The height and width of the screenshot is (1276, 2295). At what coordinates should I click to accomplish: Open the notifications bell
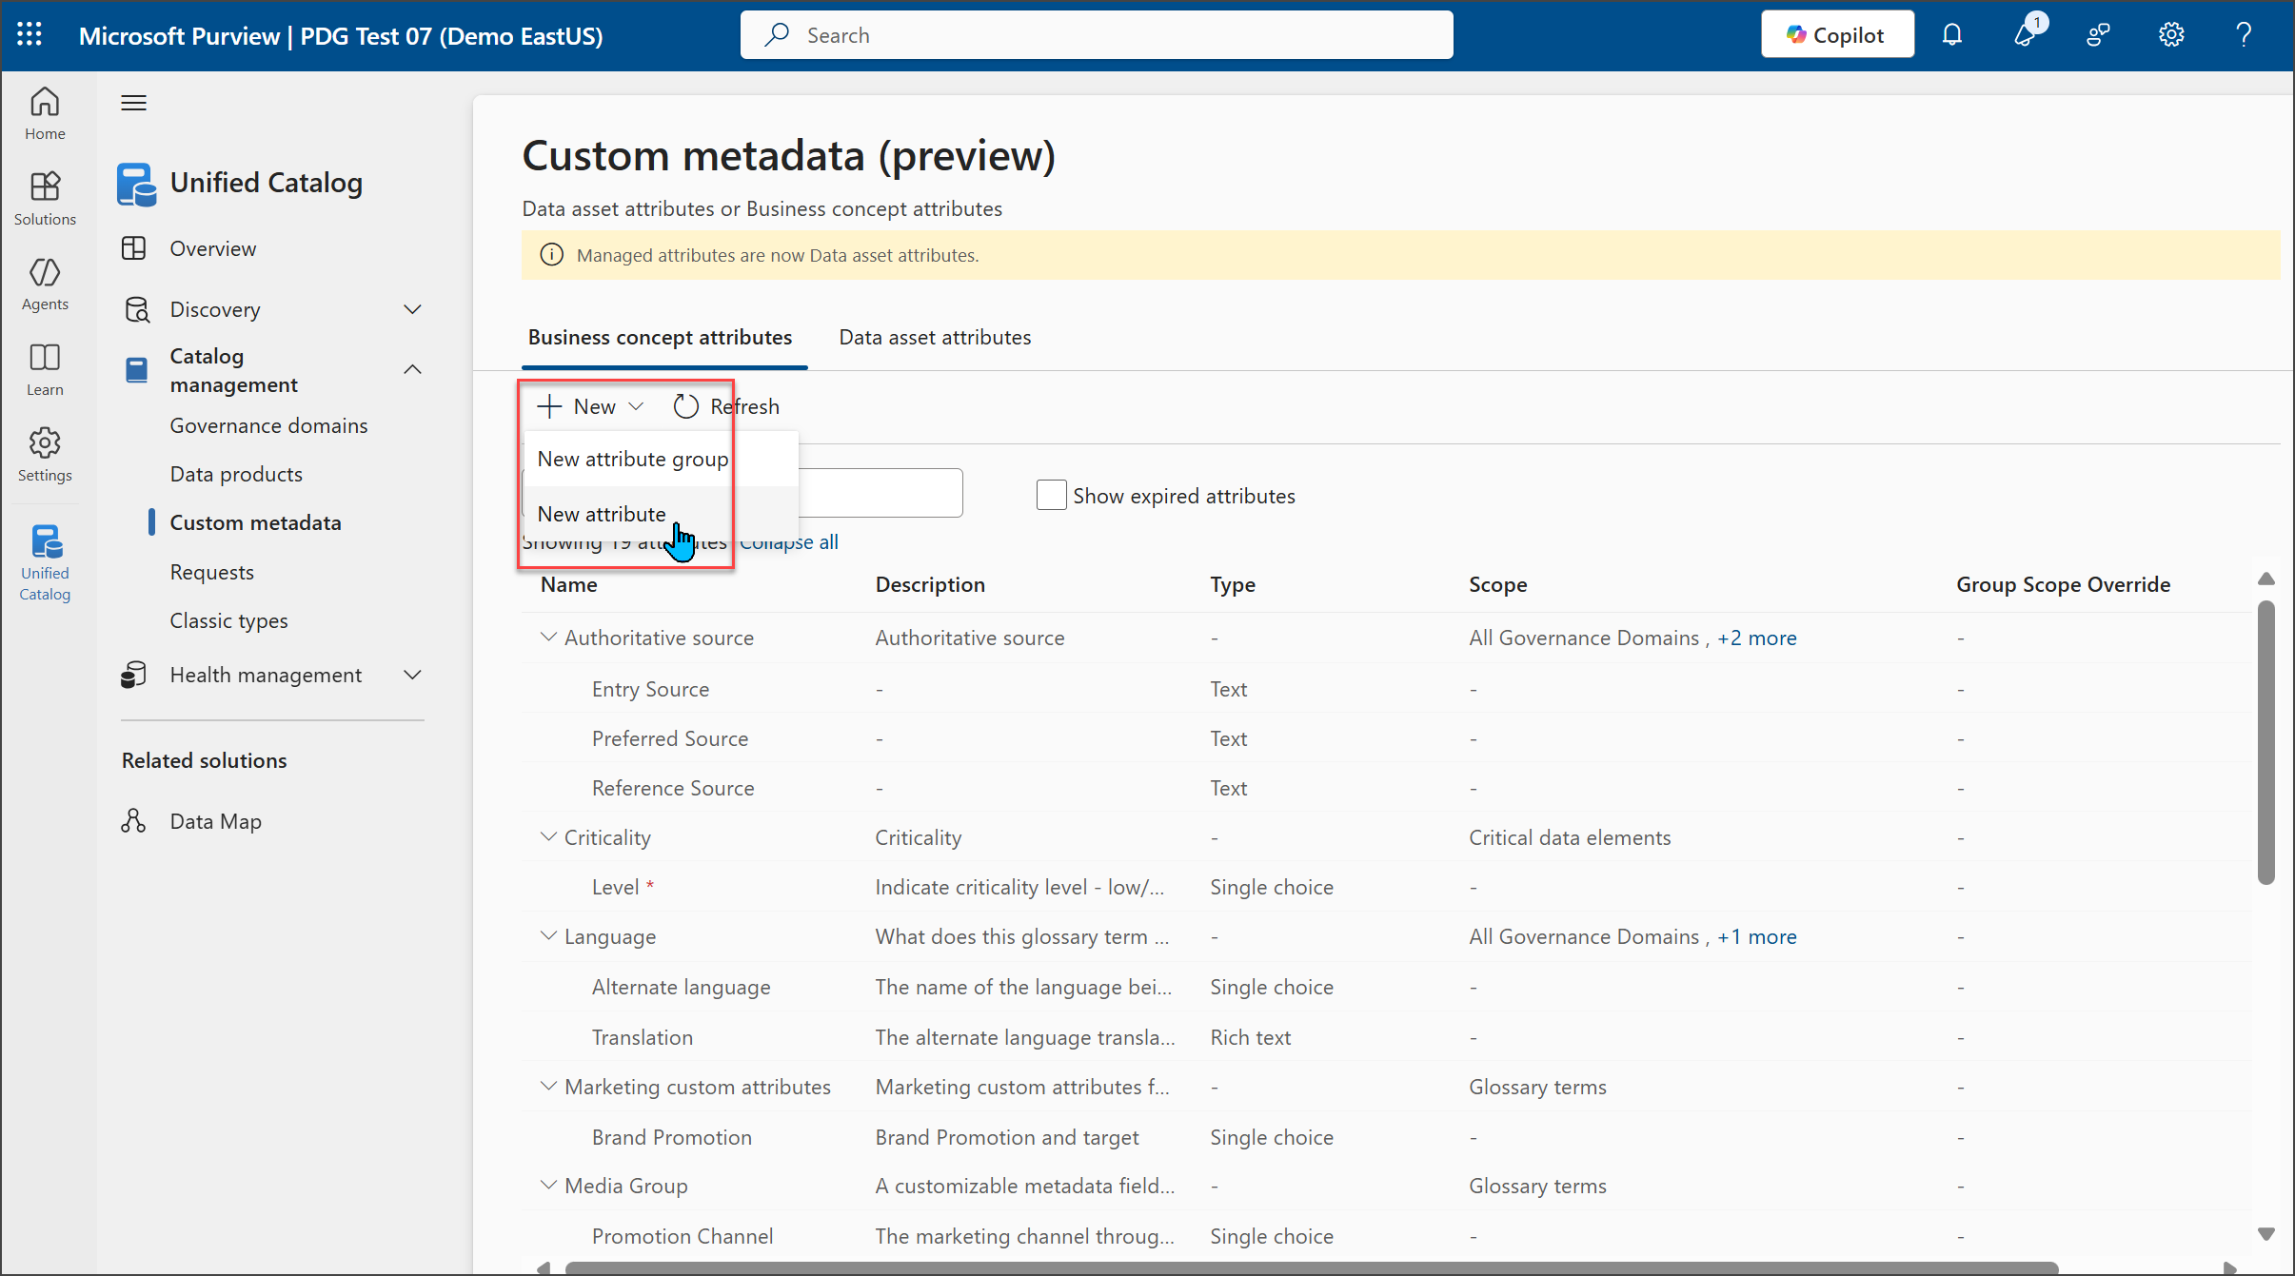[1952, 34]
